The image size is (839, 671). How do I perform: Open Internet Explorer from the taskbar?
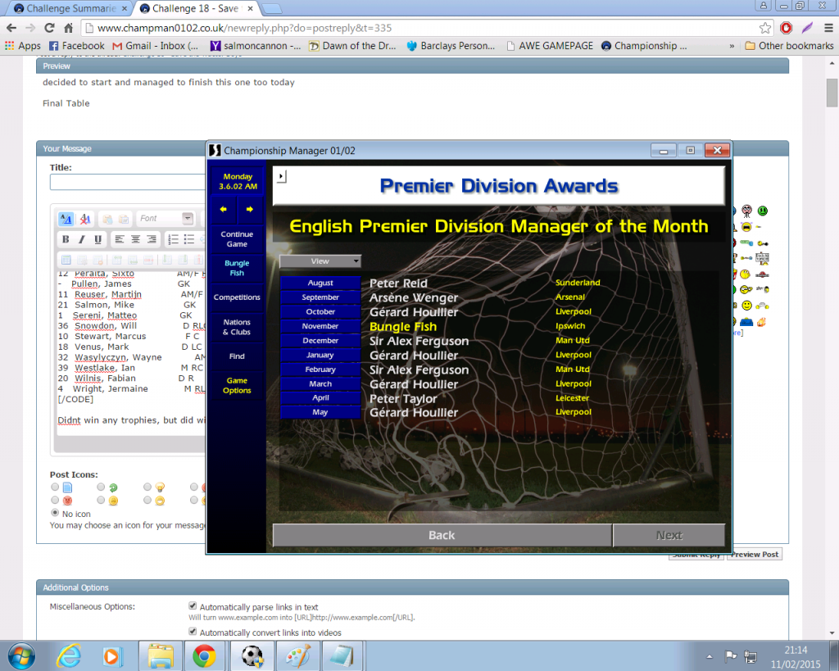coord(69,656)
